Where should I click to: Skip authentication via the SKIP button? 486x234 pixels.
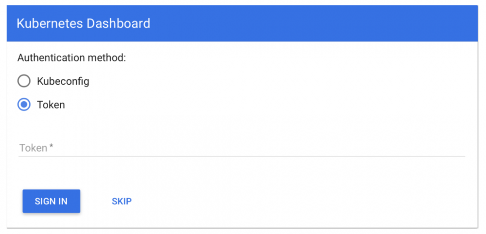coord(121,201)
